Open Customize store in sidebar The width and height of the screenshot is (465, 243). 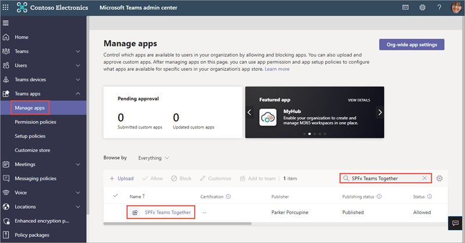33,150
